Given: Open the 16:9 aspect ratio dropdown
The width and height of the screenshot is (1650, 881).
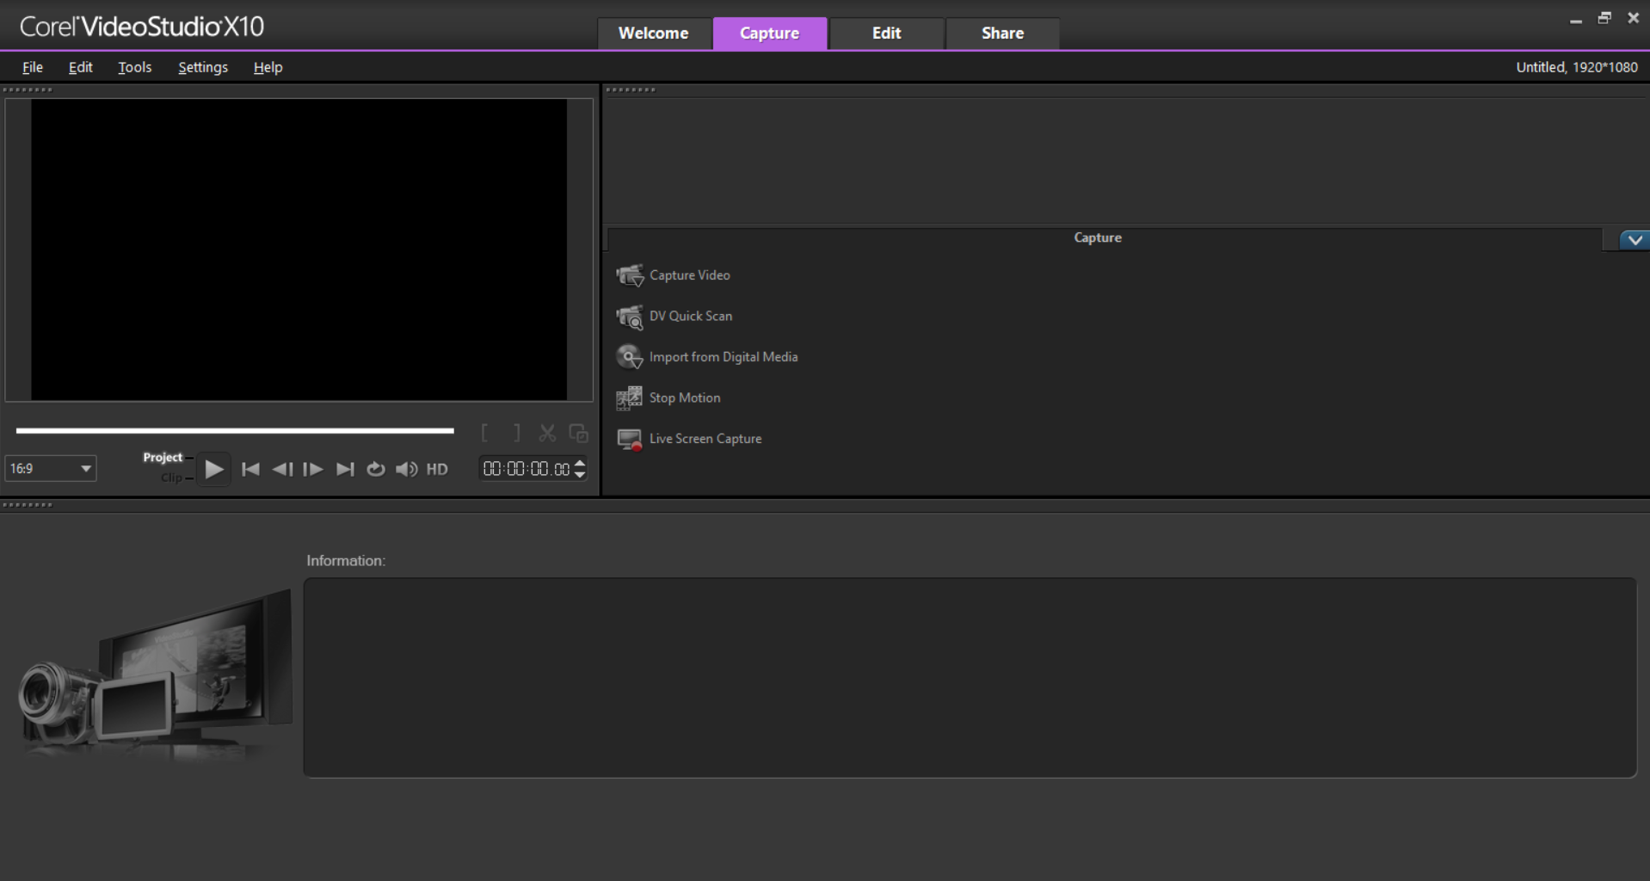Looking at the screenshot, I should (x=51, y=468).
